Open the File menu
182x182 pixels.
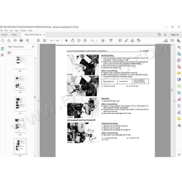pyautogui.click(x=1, y=30)
